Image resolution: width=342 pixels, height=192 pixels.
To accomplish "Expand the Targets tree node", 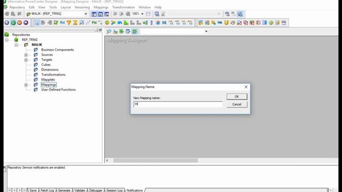I will 26,60.
